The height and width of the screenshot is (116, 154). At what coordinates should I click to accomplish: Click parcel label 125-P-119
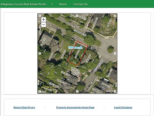point(106,85)
